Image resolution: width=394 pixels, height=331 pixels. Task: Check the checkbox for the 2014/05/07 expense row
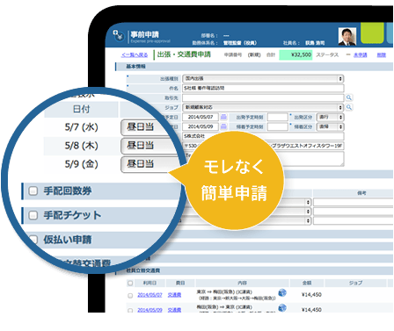click(130, 296)
